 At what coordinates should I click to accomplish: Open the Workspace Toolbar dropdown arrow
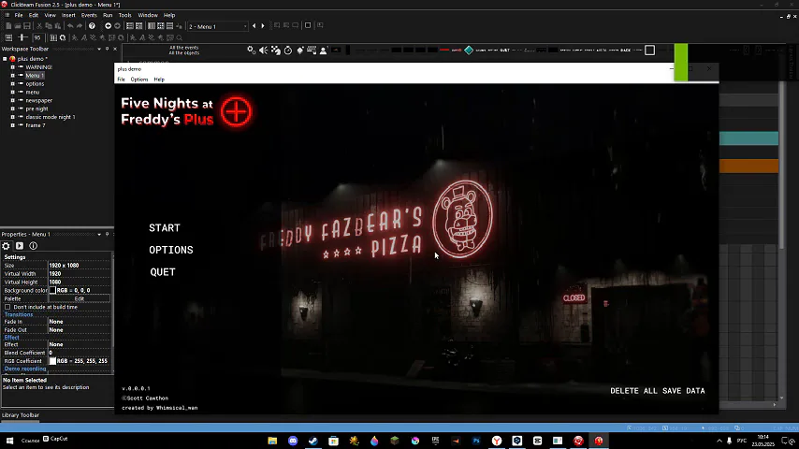tap(99, 49)
